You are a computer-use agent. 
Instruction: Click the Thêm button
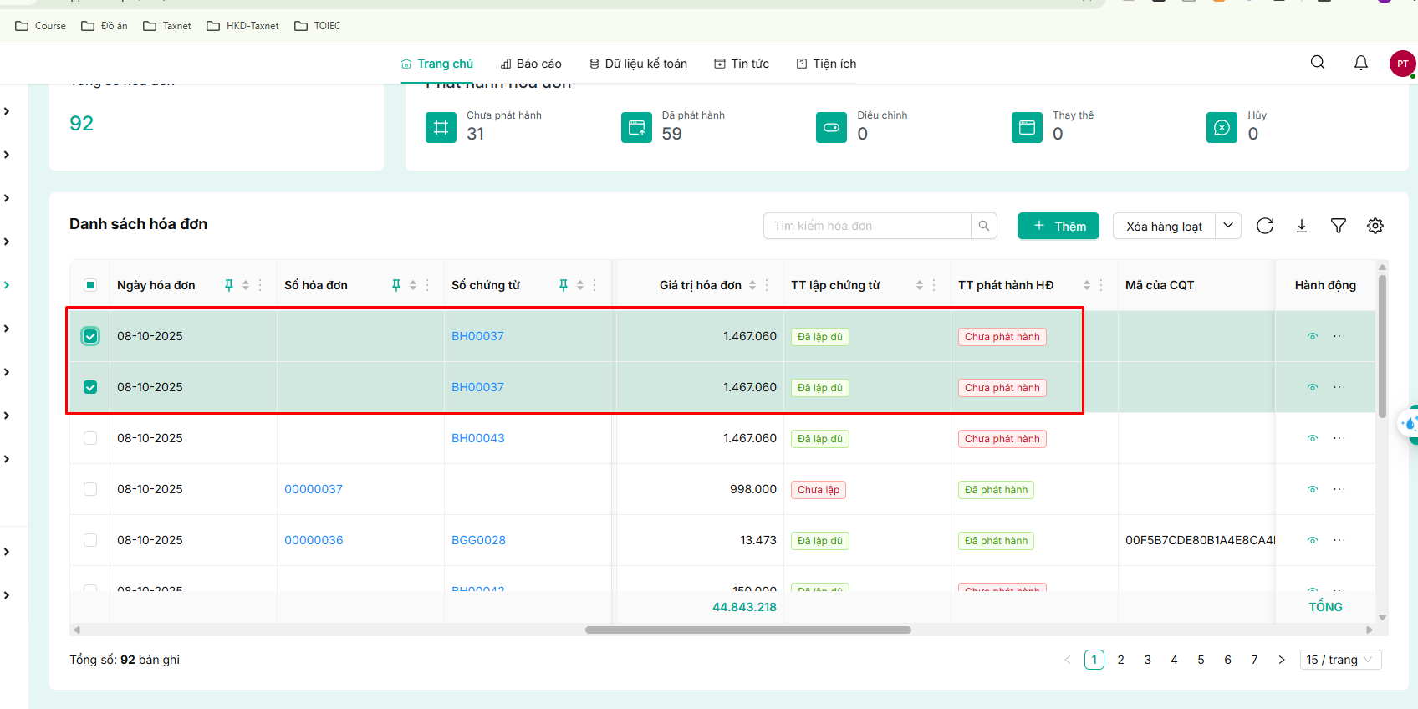point(1058,226)
